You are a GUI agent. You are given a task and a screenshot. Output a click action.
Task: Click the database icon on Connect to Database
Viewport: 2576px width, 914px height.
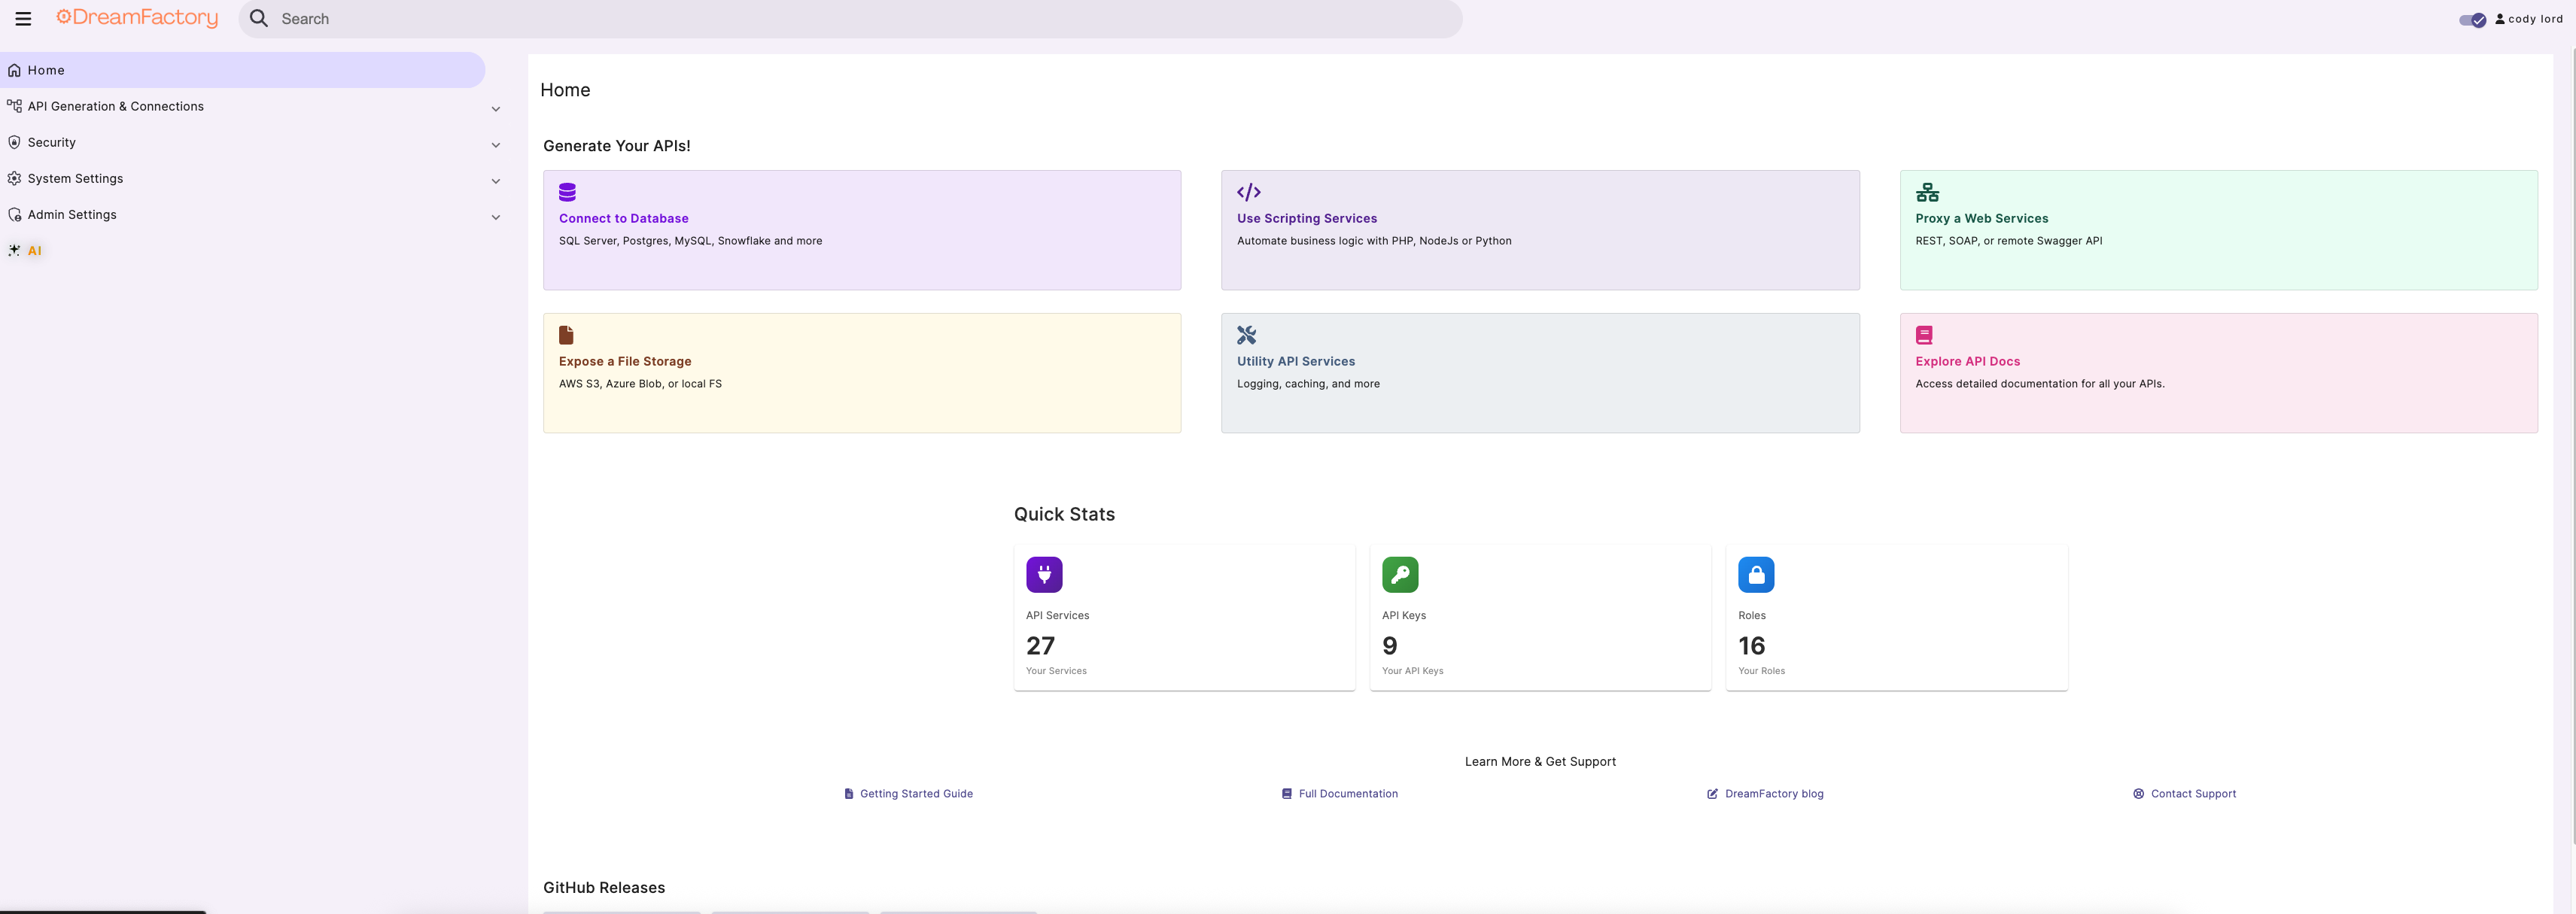[x=567, y=192]
